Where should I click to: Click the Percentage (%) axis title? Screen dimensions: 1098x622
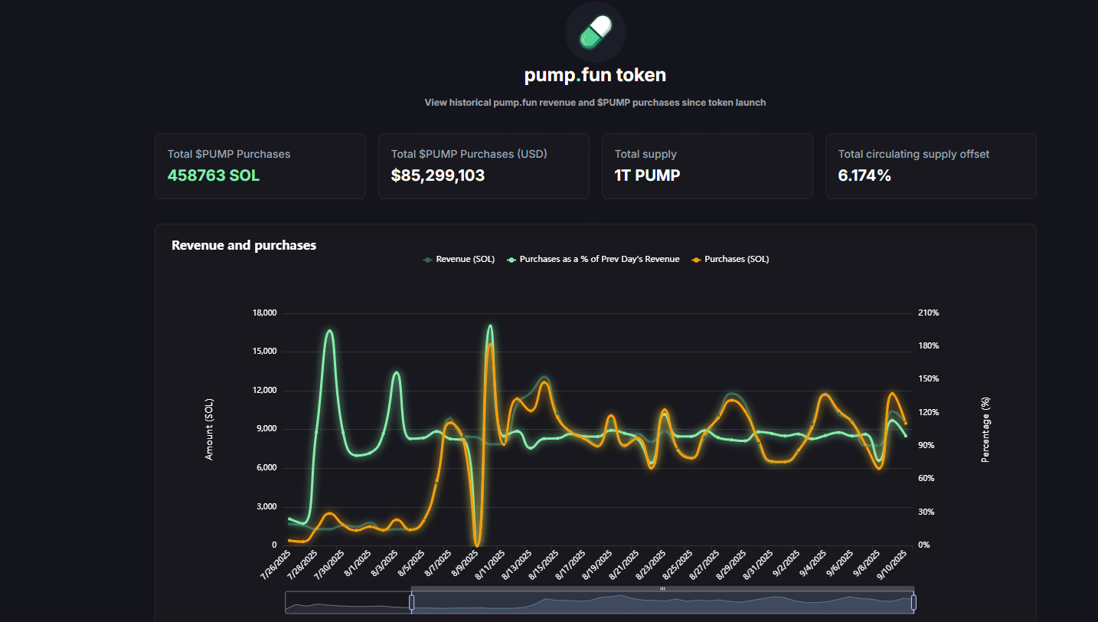click(x=985, y=429)
